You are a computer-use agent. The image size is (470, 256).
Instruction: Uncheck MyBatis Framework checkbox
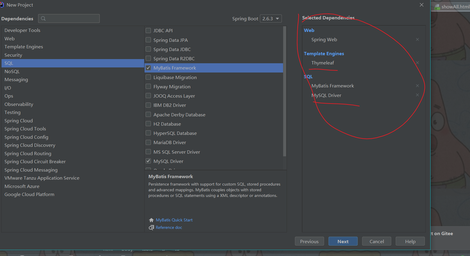coord(148,68)
